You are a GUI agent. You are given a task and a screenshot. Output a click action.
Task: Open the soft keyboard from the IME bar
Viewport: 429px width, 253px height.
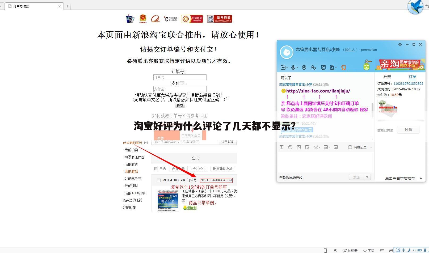click(420, 250)
